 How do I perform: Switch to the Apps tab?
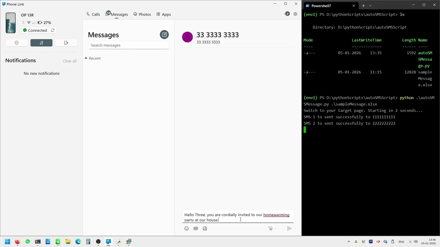(164, 14)
